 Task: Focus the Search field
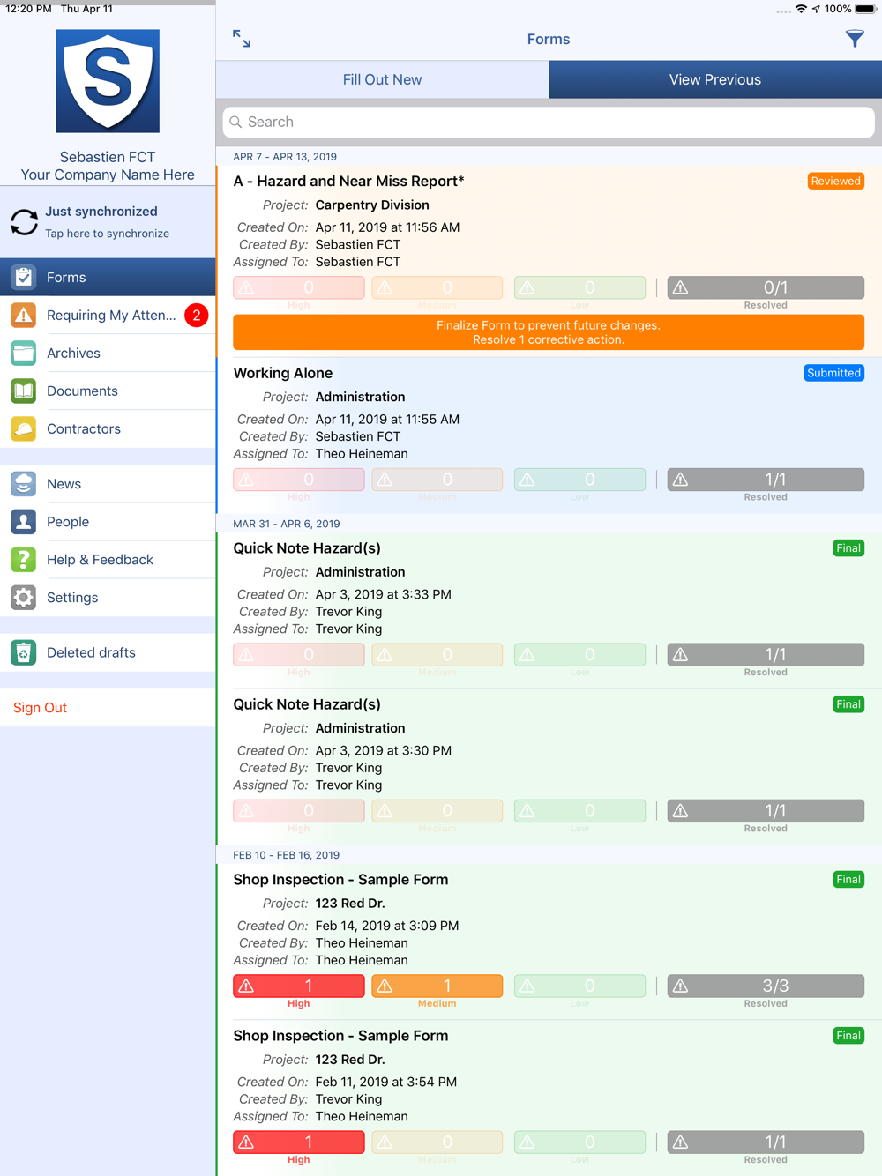[x=549, y=122]
